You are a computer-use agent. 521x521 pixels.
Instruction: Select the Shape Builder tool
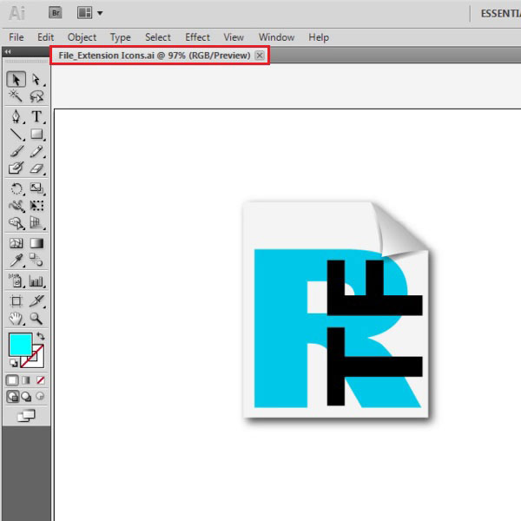tap(16, 222)
